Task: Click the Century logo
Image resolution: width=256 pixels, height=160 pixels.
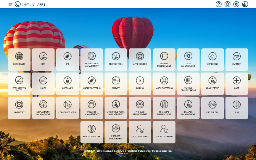Action: coord(25,4)
